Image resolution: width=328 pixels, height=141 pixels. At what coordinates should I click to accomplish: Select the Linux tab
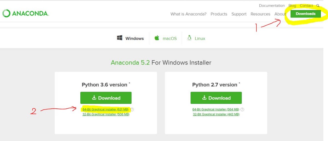[196, 38]
